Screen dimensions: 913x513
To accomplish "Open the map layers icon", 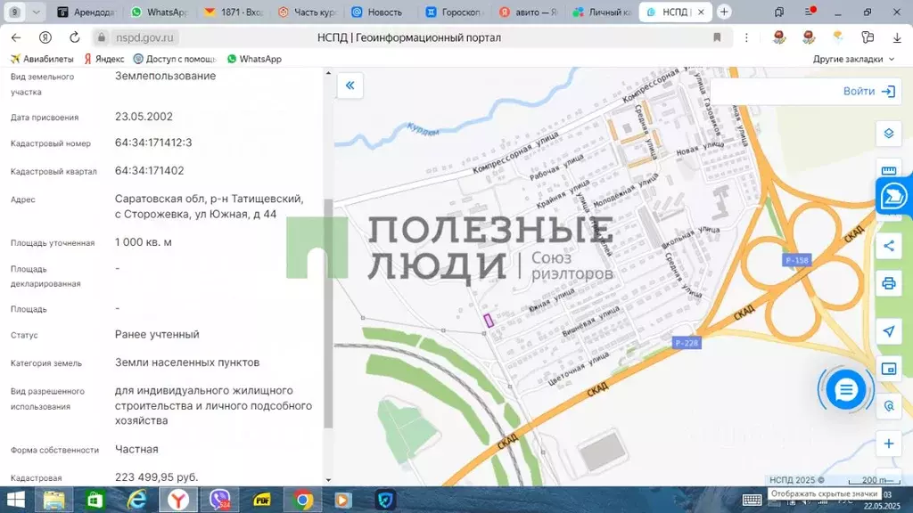I will [x=889, y=134].
